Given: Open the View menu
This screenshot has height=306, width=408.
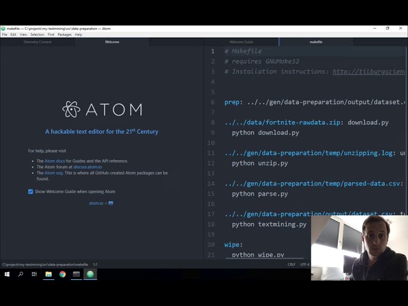Looking at the screenshot, I should (x=23, y=34).
